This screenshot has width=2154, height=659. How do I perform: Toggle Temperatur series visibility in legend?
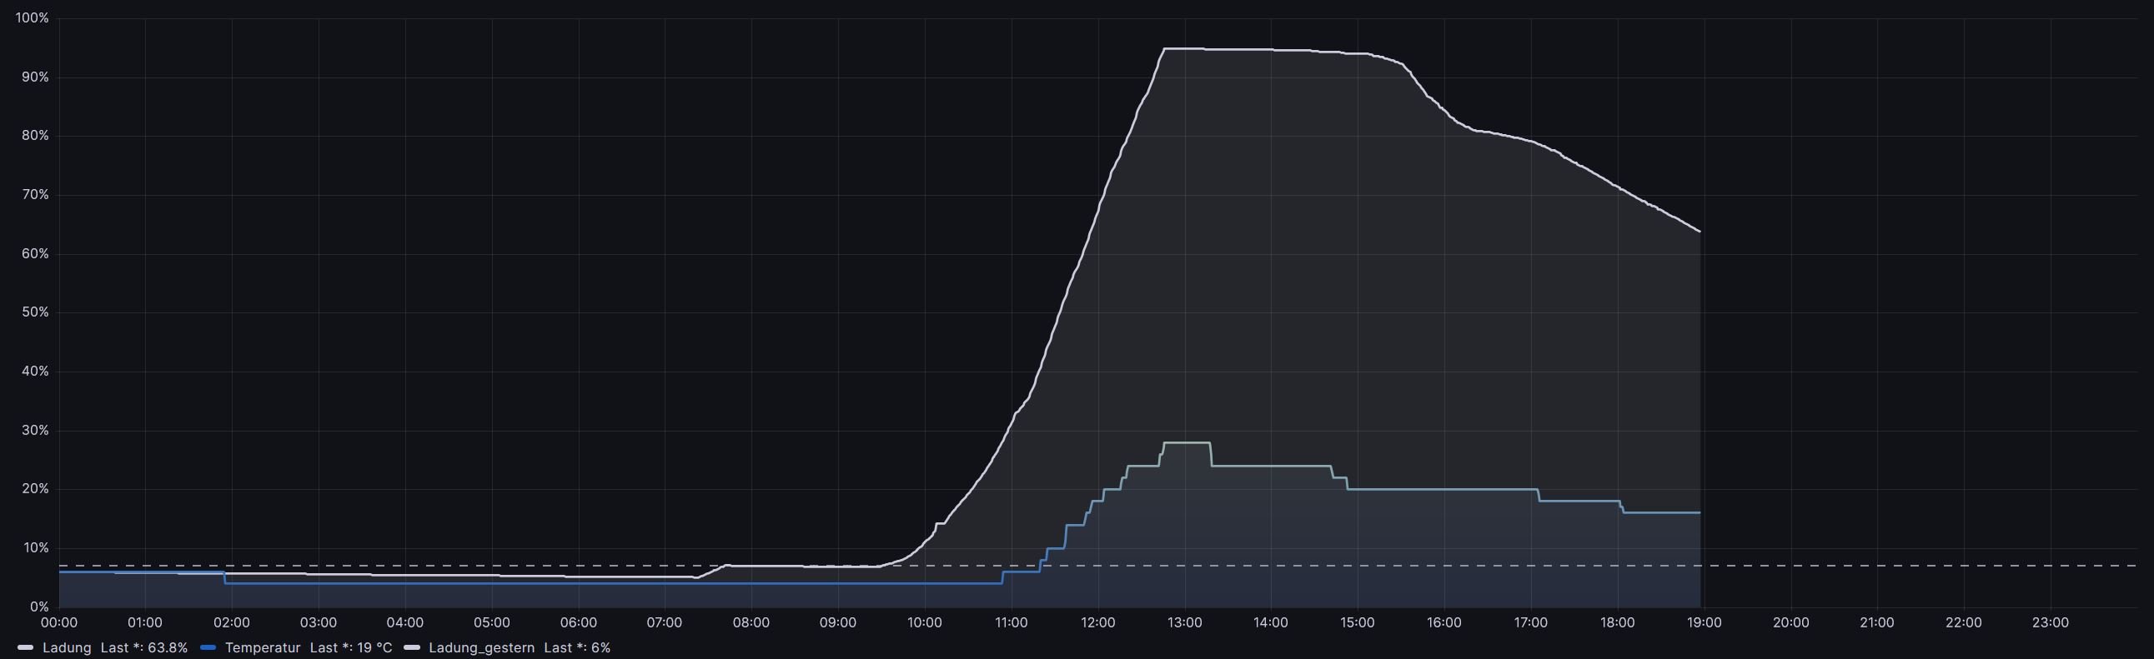tap(263, 647)
